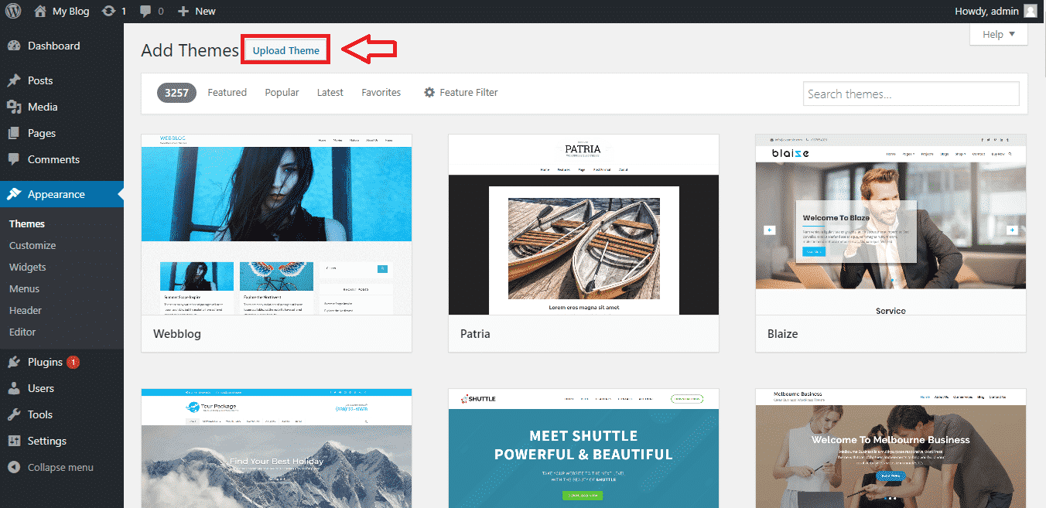
Task: Open the Blaize theme thumbnail
Action: point(890,224)
